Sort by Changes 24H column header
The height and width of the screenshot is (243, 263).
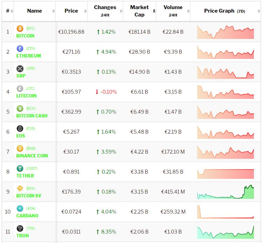point(105,11)
